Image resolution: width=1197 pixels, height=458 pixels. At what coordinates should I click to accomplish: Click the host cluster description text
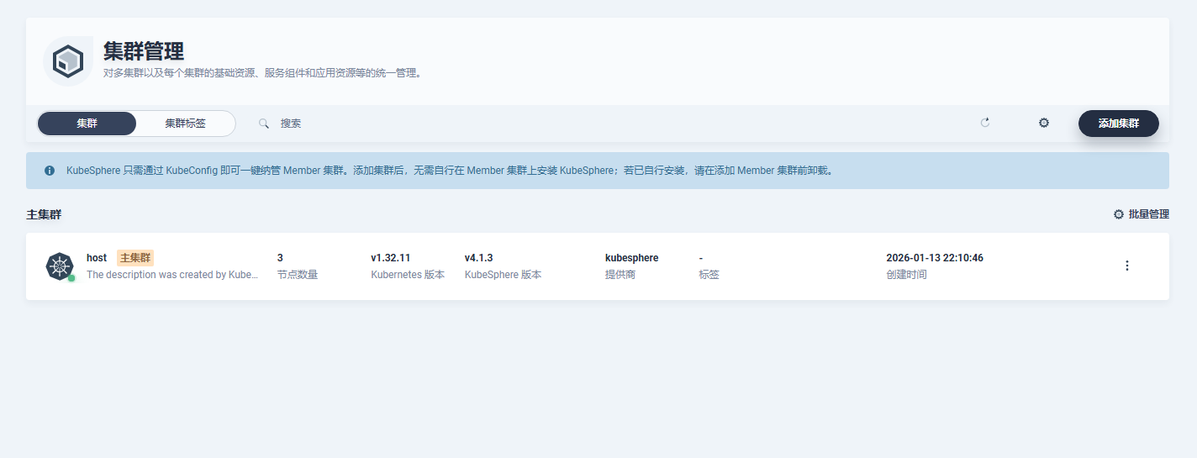pos(172,275)
